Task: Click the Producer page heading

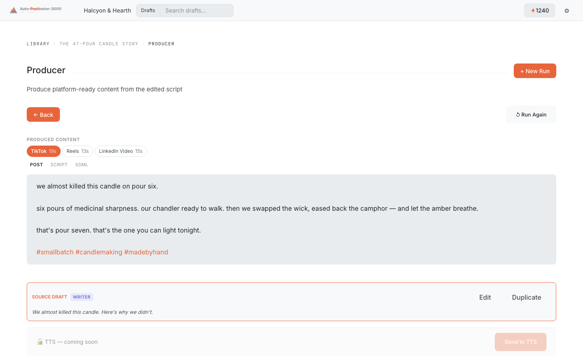Action: coord(46,70)
